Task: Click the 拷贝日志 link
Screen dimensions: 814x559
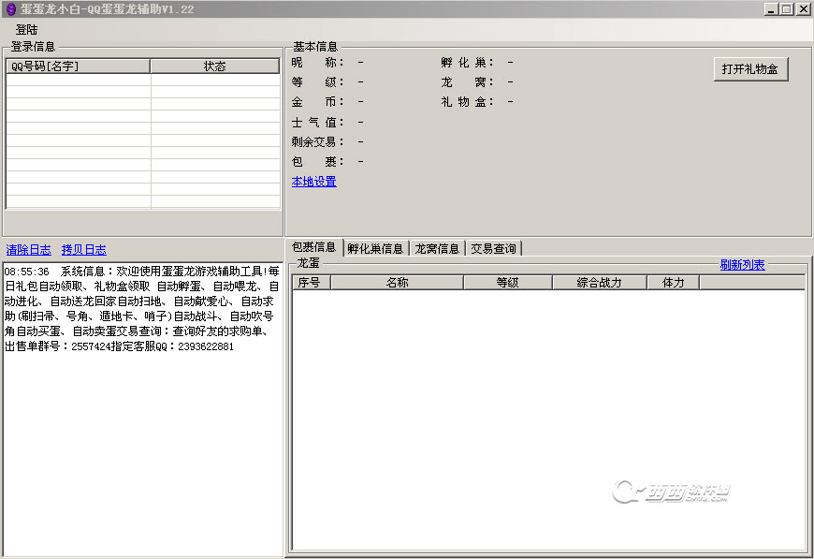Action: (x=83, y=250)
